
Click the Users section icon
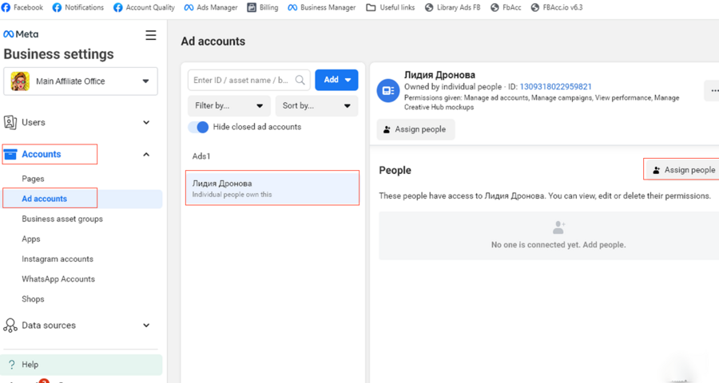coord(10,122)
